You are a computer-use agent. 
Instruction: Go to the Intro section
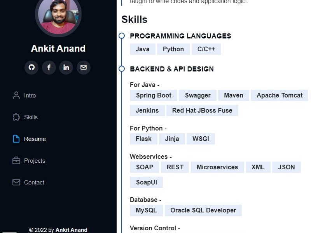[30, 96]
